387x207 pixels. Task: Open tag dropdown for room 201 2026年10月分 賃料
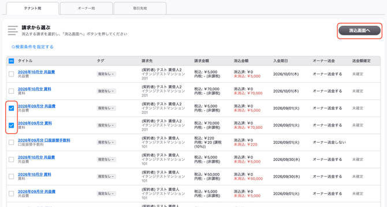[106, 91]
